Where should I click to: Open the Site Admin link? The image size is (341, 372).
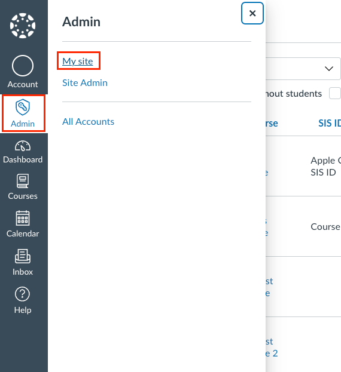(85, 83)
